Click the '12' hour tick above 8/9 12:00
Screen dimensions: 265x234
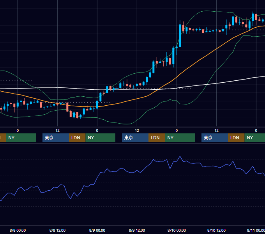pyautogui.click(x=137, y=131)
